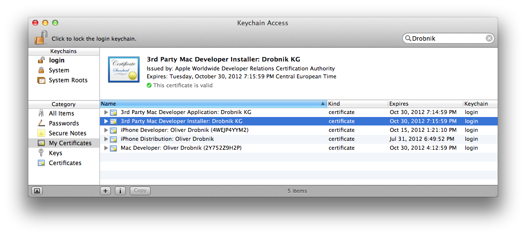The image size is (526, 236).
Task: Click certificate icon of iPhone Distribution row
Action: click(x=114, y=139)
